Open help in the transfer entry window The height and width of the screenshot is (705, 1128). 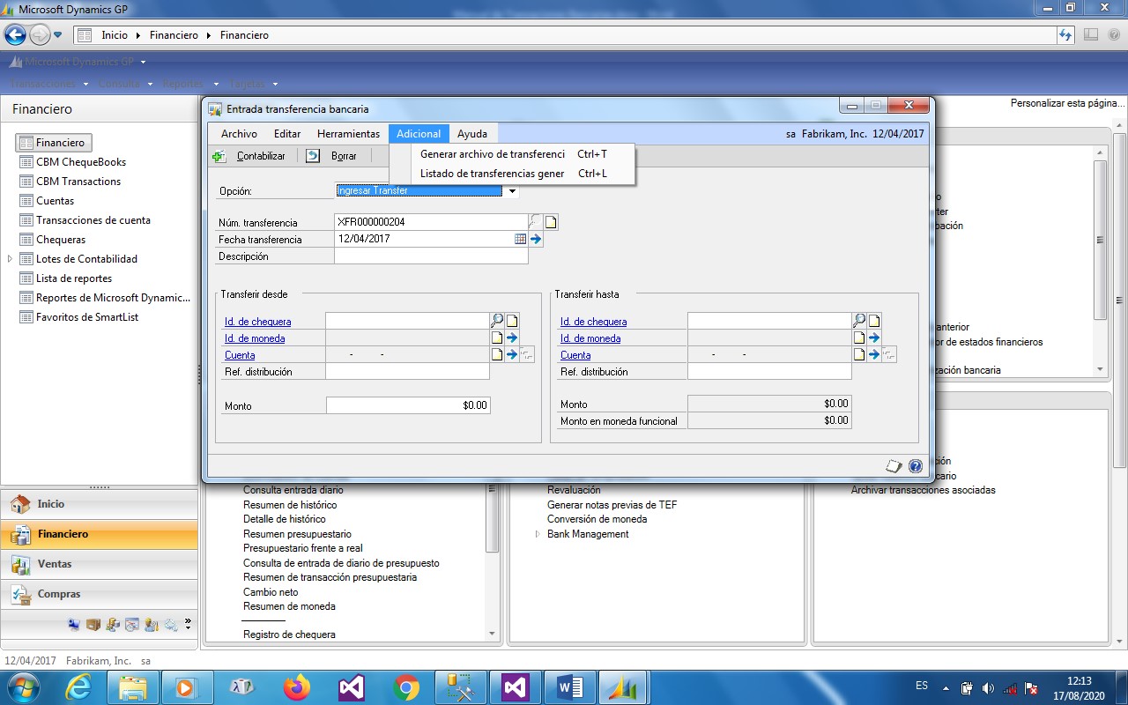pos(916,466)
